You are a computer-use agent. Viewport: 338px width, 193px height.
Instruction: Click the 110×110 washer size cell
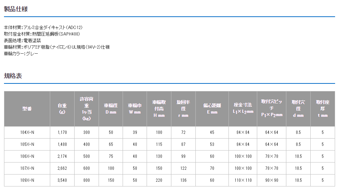(243, 180)
